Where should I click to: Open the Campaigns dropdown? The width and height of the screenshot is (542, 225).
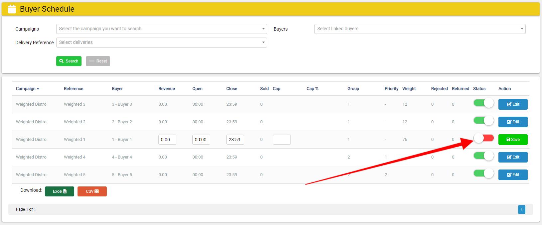[x=162, y=29]
